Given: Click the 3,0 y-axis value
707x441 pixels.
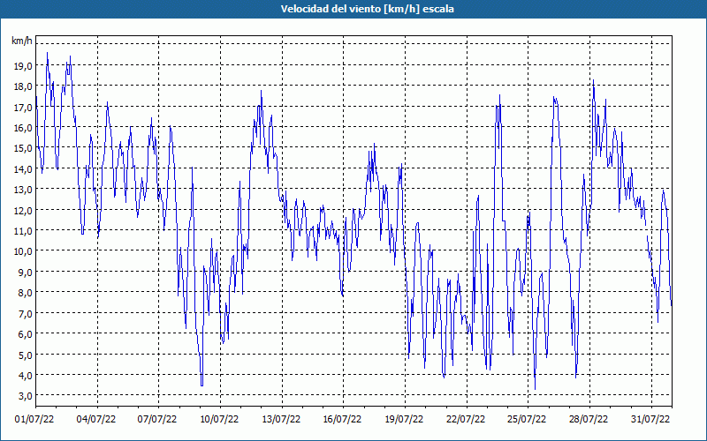Looking at the screenshot, I should (26, 396).
